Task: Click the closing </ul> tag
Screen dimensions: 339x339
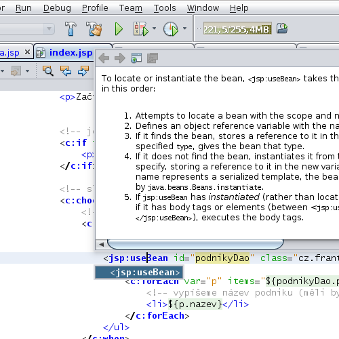Action: tap(116, 327)
